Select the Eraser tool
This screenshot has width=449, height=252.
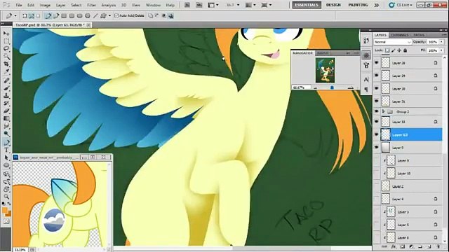(x=6, y=111)
